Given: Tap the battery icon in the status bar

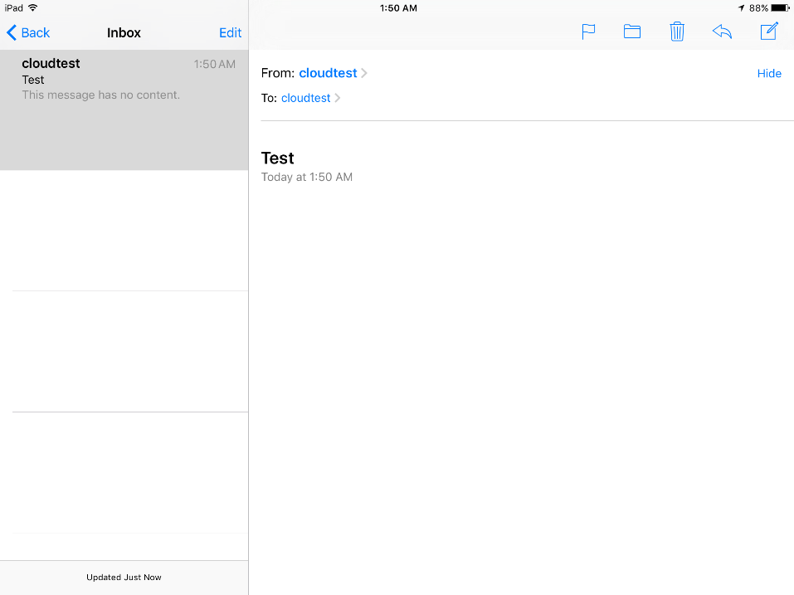Looking at the screenshot, I should (780, 8).
